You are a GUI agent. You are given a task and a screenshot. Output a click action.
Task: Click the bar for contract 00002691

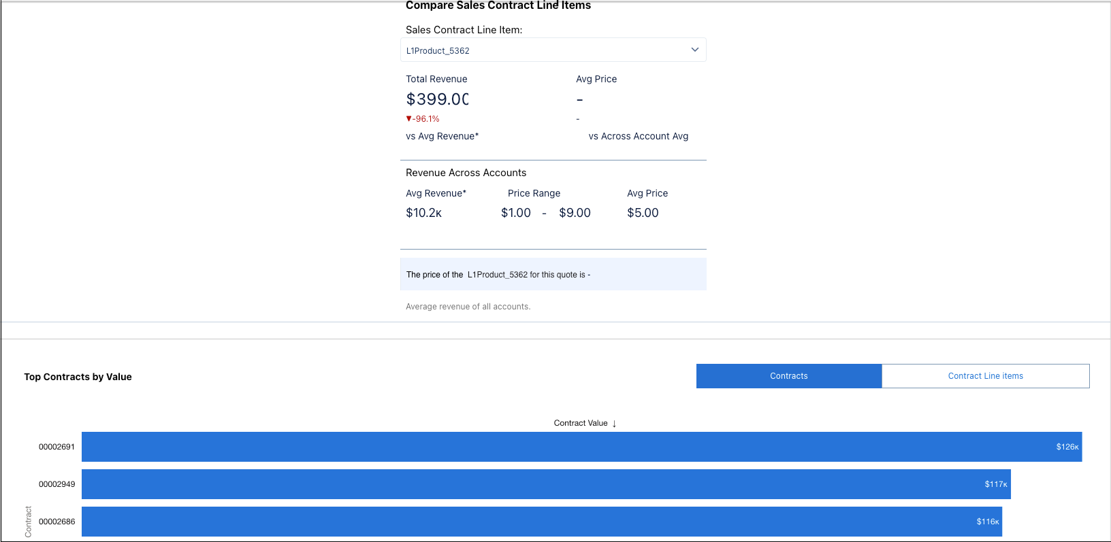(x=581, y=447)
